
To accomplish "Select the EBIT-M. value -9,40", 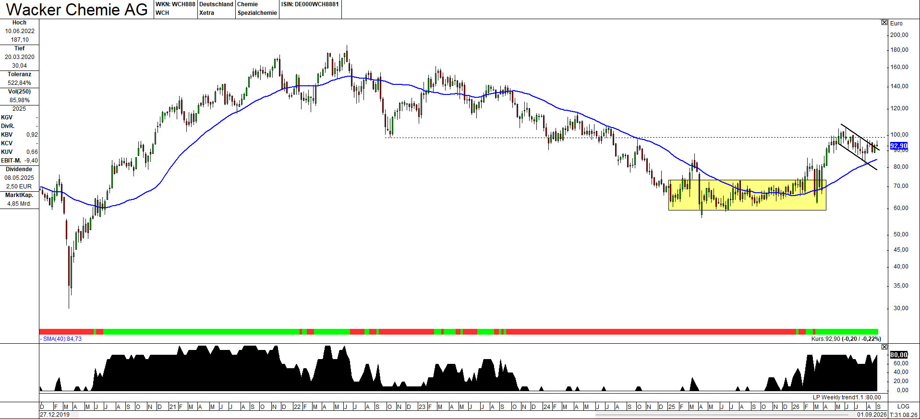I will (x=31, y=161).
